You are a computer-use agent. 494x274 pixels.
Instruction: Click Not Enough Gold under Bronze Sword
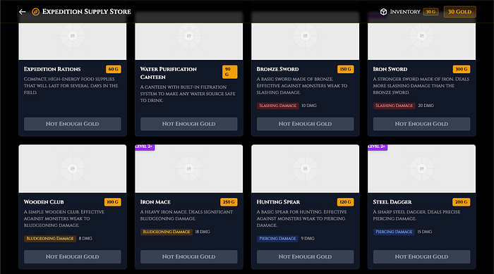[306, 124]
